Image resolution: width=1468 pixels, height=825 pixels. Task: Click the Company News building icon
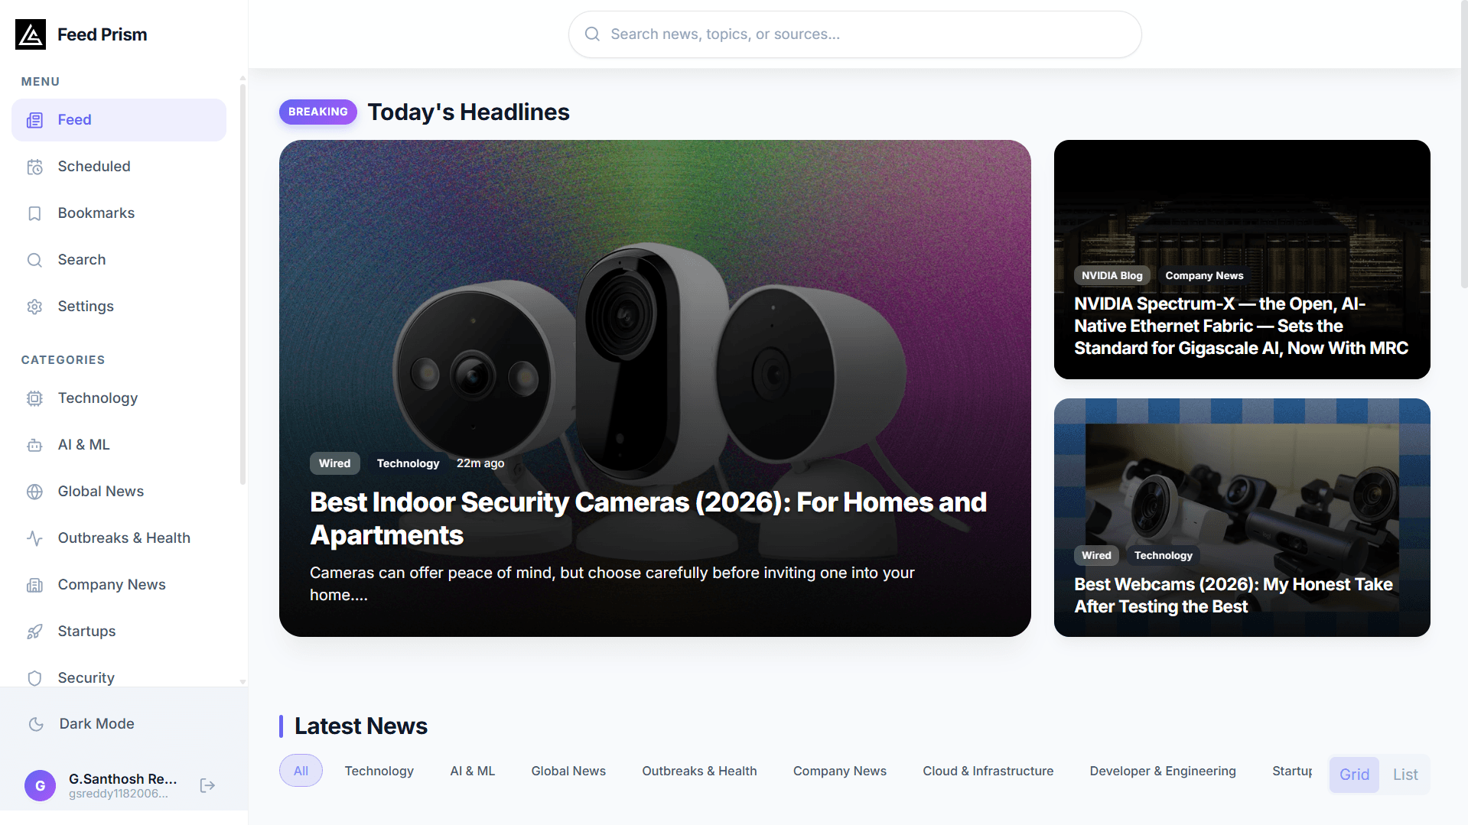click(x=34, y=585)
